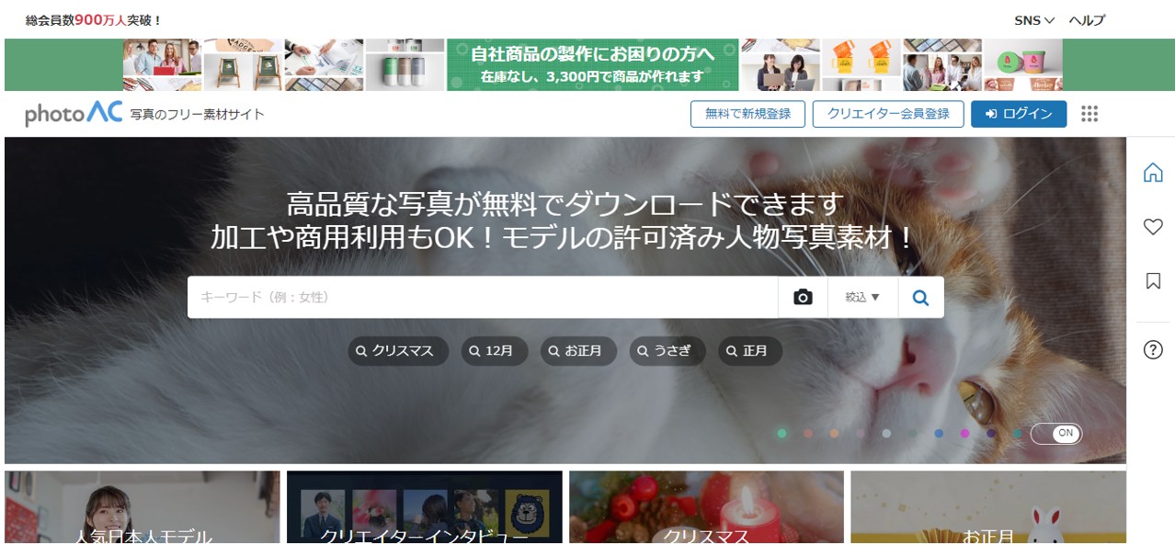Select the pink carousel indicator dot

[x=964, y=433]
